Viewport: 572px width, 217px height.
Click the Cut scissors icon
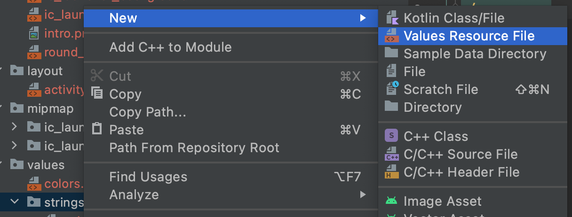(x=96, y=76)
